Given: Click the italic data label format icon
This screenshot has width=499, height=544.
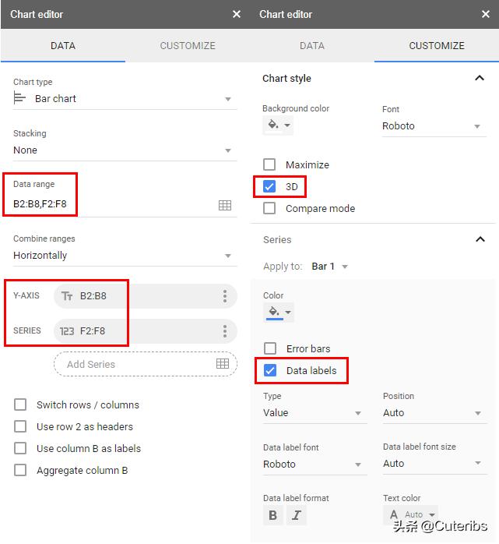Looking at the screenshot, I should pyautogui.click(x=297, y=515).
